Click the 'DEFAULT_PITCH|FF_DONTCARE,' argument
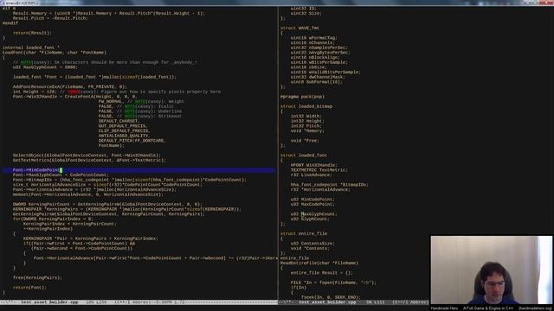Screen dimensions: 554x311 click(x=132, y=141)
